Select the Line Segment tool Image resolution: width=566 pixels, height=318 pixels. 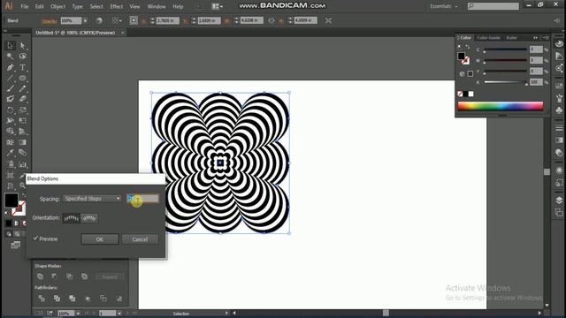[10, 78]
